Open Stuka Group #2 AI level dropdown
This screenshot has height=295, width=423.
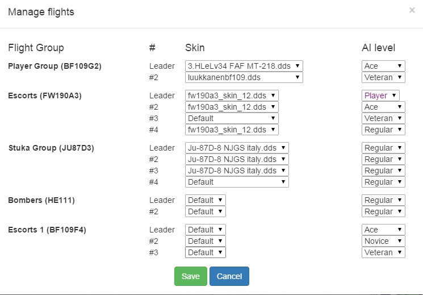(x=383, y=159)
